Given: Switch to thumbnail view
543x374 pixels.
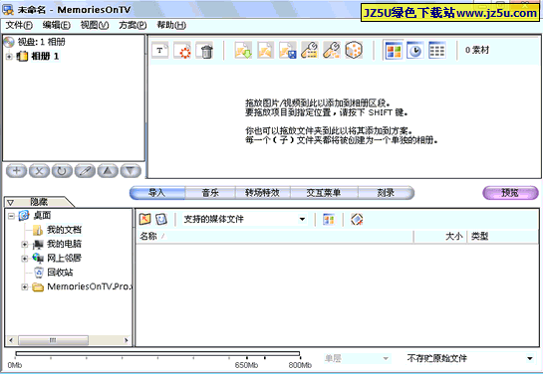Looking at the screenshot, I should click(x=394, y=51).
